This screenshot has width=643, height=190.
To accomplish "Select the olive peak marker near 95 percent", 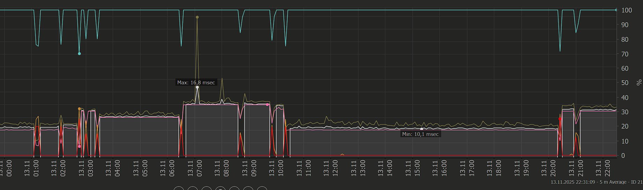I will click(x=197, y=17).
